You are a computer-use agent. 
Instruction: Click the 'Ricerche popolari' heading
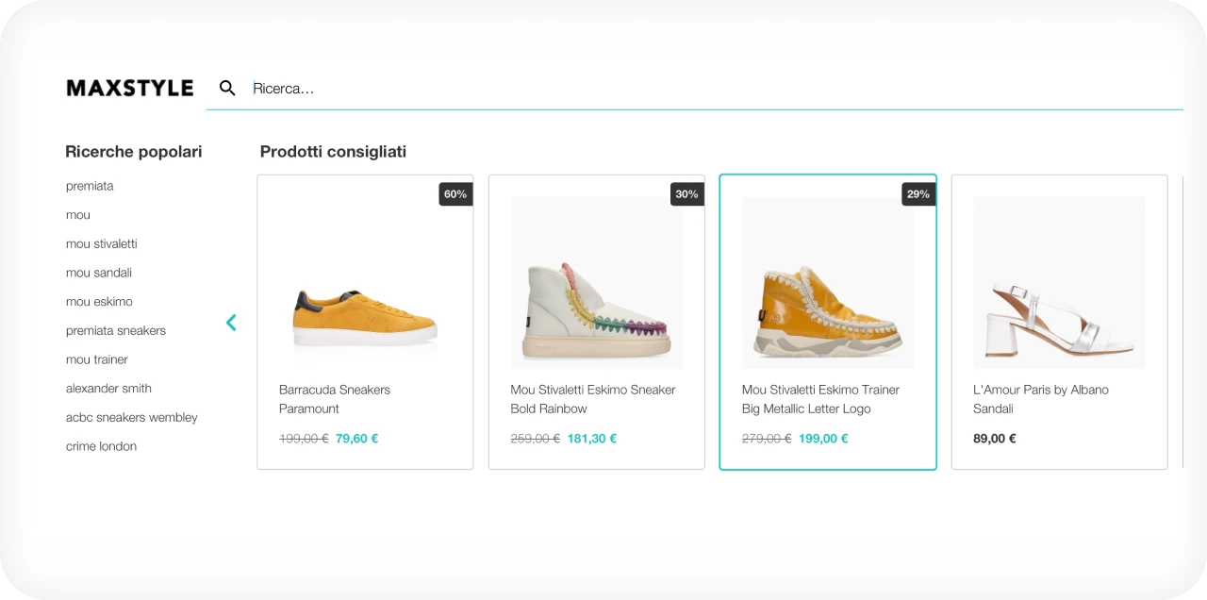click(x=134, y=151)
